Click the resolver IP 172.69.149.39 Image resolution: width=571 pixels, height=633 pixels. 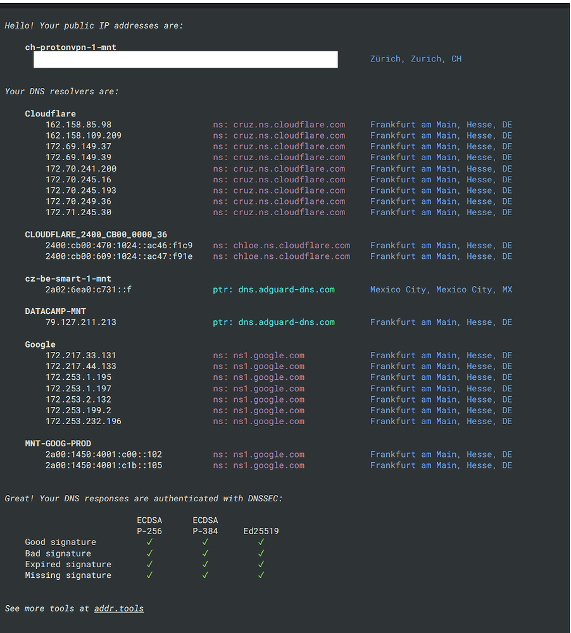click(x=78, y=158)
